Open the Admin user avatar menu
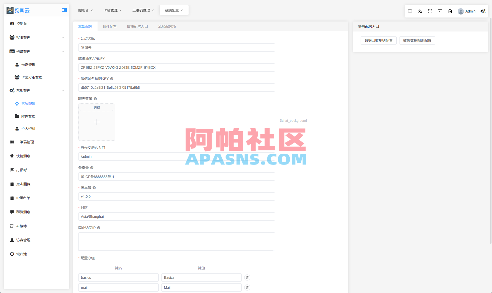Image resolution: width=492 pixels, height=293 pixels. coord(467,11)
